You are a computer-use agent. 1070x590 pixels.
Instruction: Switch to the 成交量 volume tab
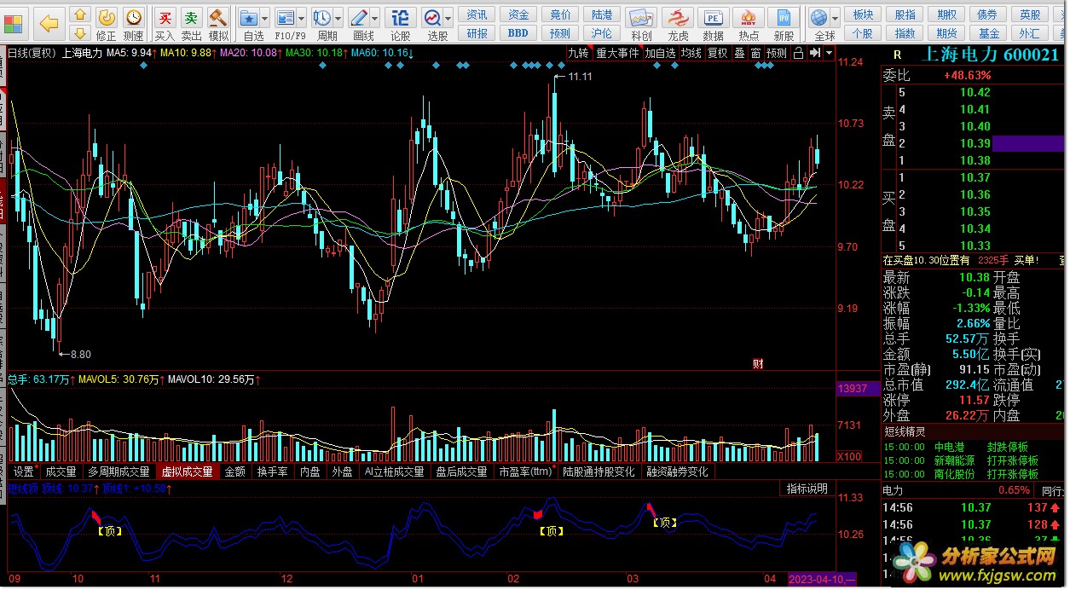point(61,471)
